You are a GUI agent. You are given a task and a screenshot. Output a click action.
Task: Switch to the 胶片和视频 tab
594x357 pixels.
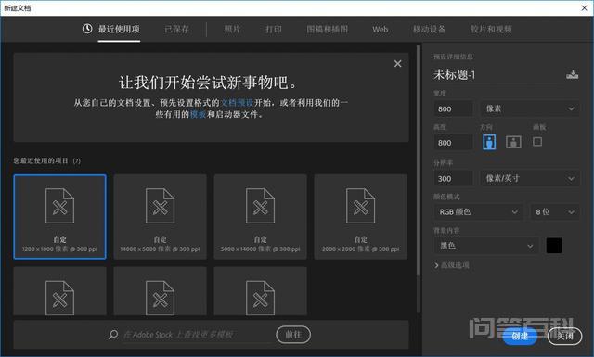point(491,29)
